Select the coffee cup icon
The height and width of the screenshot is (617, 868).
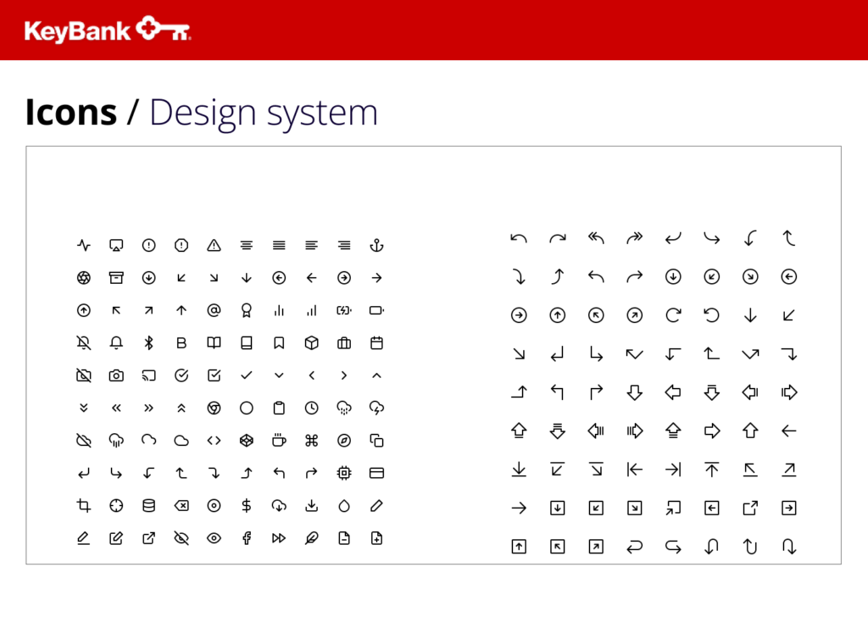pos(279,441)
